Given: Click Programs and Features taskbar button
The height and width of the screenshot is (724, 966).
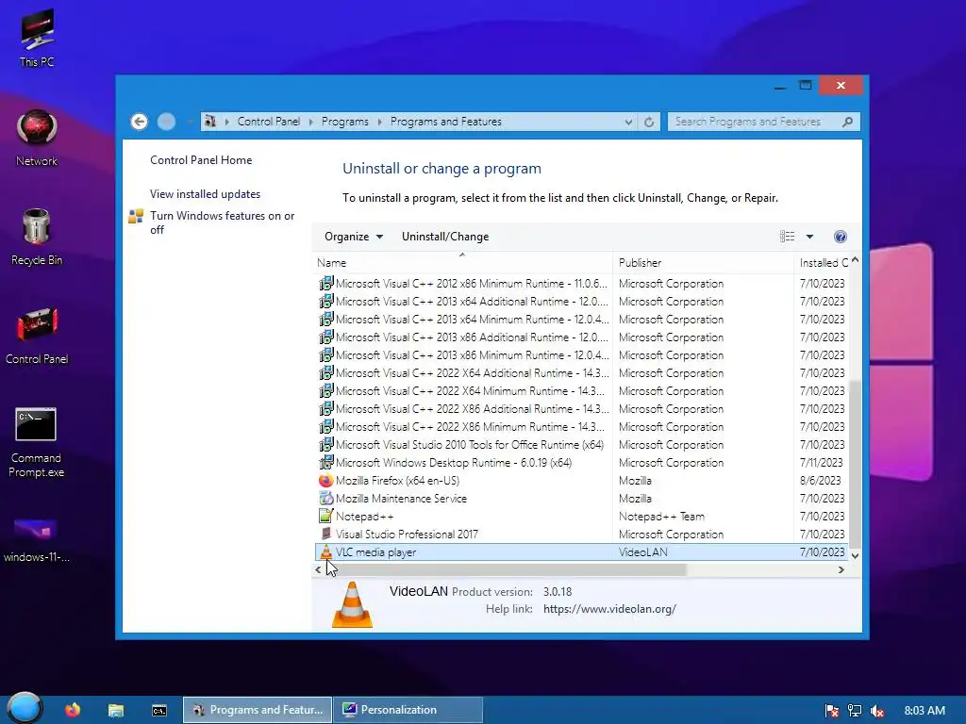Looking at the screenshot, I should [x=258, y=710].
